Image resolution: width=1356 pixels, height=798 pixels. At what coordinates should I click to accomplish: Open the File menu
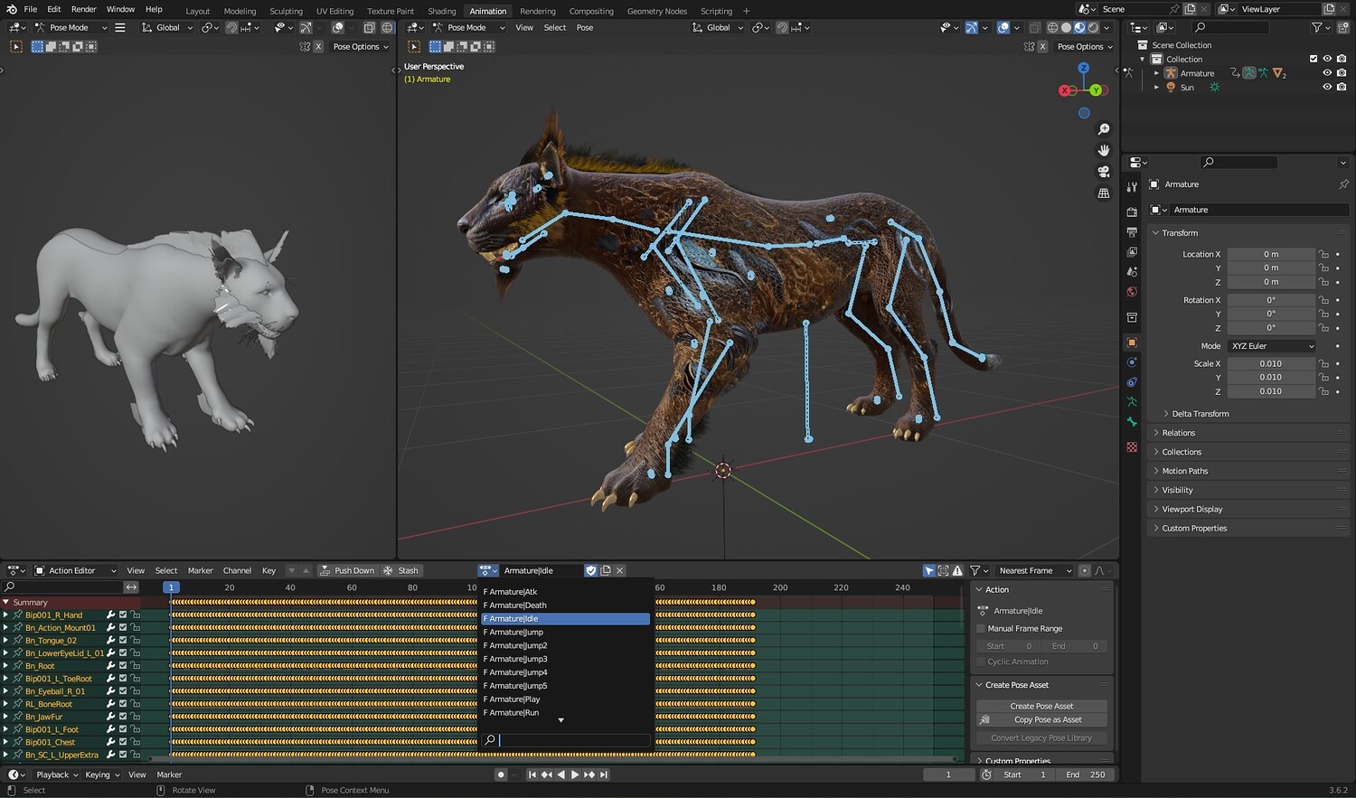tap(30, 9)
